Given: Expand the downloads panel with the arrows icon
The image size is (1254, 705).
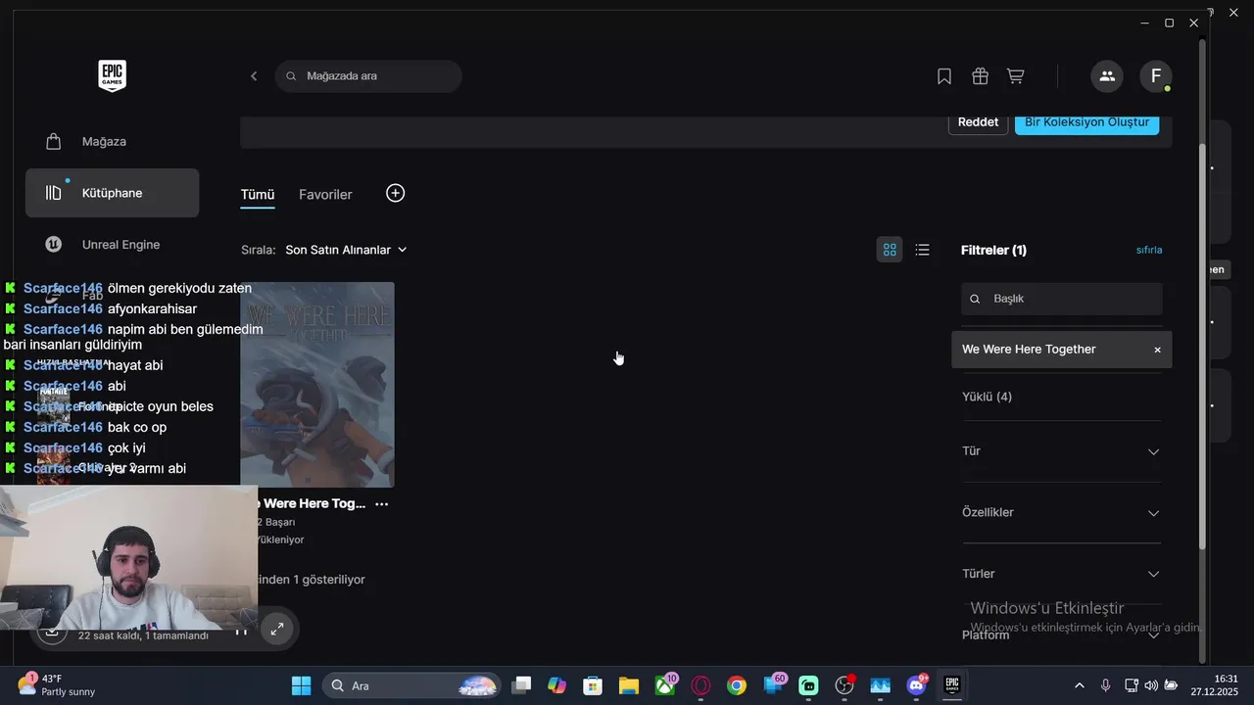Looking at the screenshot, I should tap(277, 629).
